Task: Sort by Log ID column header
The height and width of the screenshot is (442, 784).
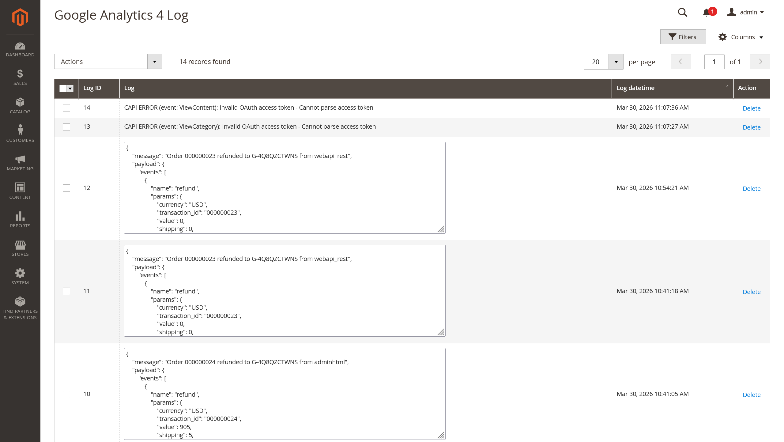Action: coord(99,88)
